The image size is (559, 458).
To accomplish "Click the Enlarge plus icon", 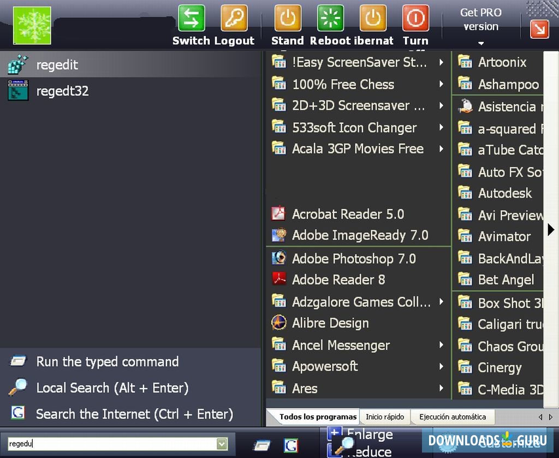I will 335,433.
